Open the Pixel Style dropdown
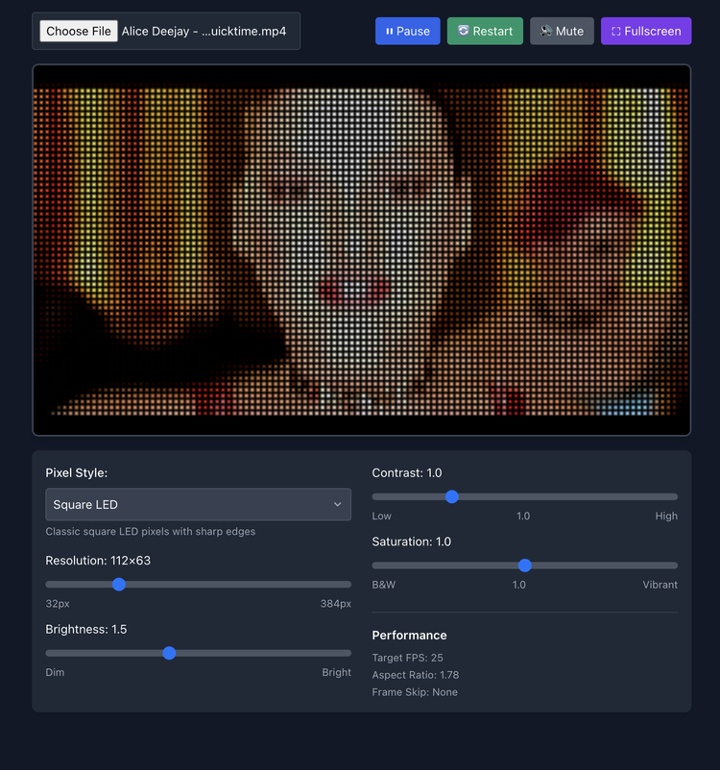720x770 pixels. coord(198,504)
